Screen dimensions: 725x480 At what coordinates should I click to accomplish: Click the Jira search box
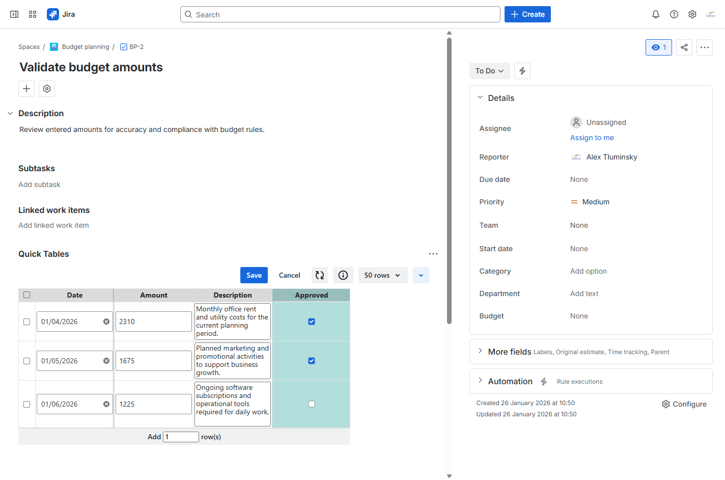(x=340, y=14)
